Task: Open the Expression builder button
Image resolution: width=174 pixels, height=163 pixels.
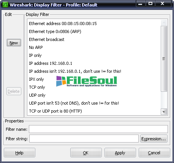Action: [154, 139]
